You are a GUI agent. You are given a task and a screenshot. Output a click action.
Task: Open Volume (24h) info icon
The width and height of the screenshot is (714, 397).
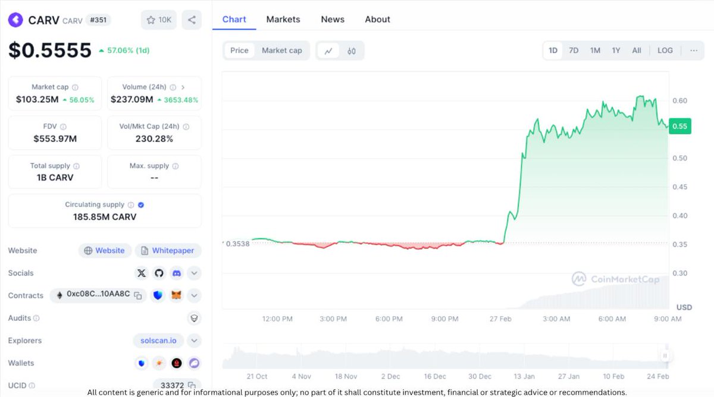[x=173, y=87]
